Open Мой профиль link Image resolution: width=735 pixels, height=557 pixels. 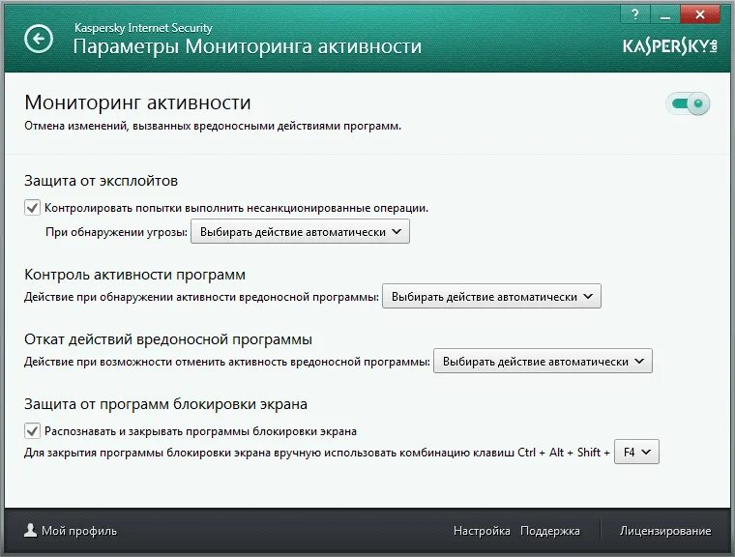tap(78, 531)
